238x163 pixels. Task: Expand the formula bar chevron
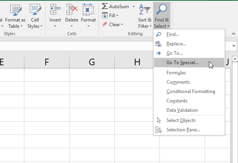click(x=234, y=46)
